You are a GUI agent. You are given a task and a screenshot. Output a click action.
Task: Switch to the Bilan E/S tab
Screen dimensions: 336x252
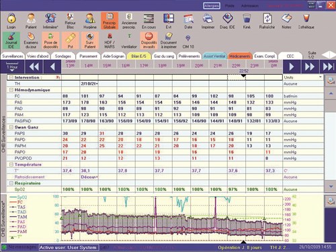click(138, 56)
